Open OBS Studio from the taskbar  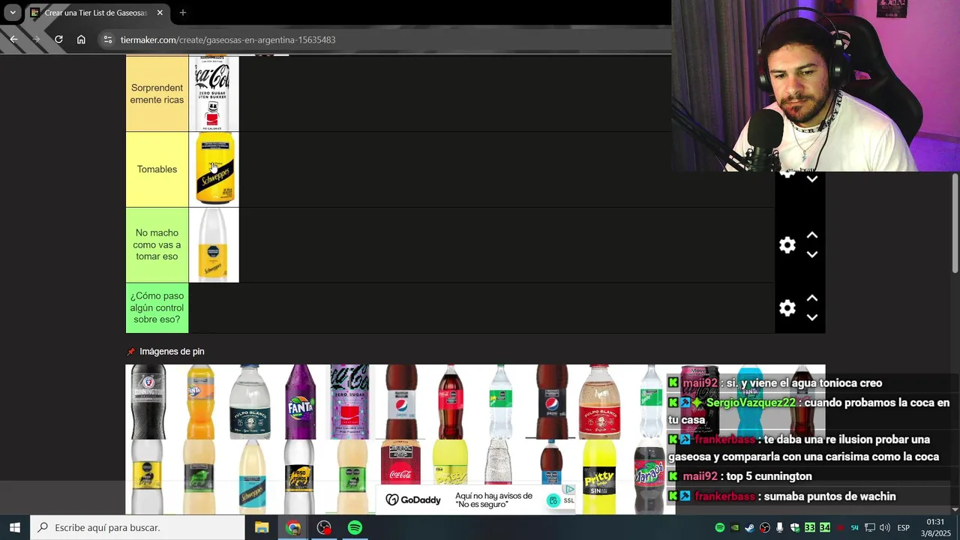coord(324,528)
